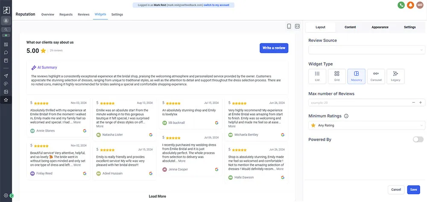Open the star reputation icon in sidebar

(x=6, y=100)
